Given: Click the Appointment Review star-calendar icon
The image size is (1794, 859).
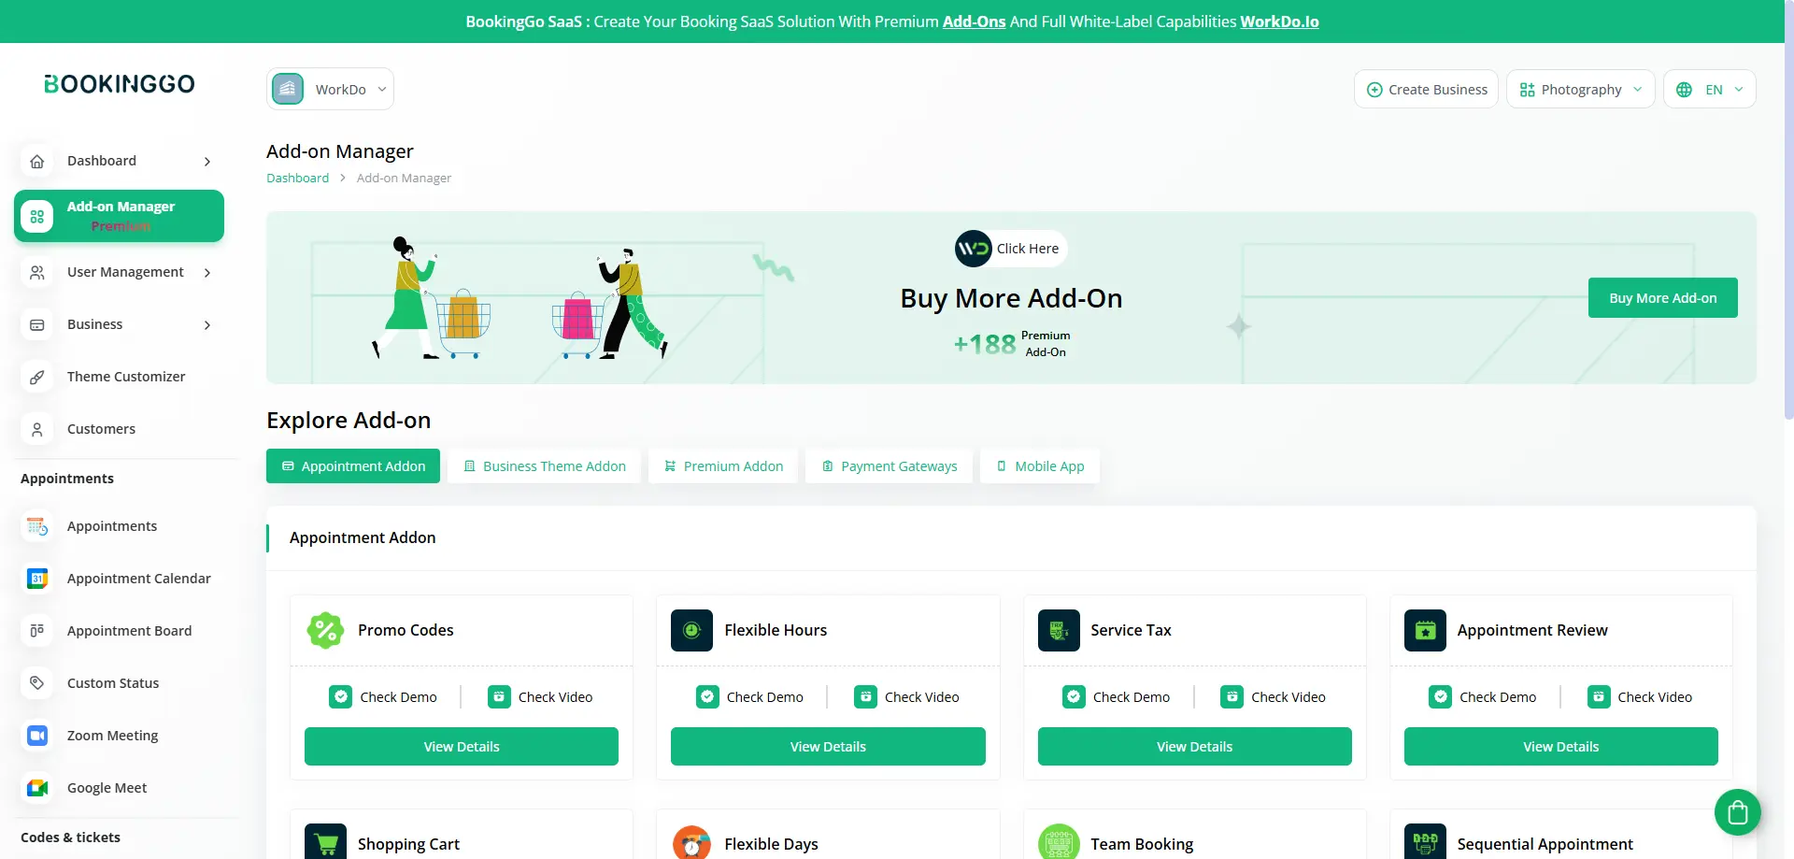Looking at the screenshot, I should [1425, 630].
